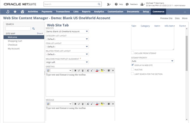Open the Category link
This screenshot has height=123, width=190.
145,26
